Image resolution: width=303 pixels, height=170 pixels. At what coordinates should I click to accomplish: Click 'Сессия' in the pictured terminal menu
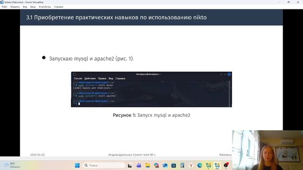tap(78, 78)
